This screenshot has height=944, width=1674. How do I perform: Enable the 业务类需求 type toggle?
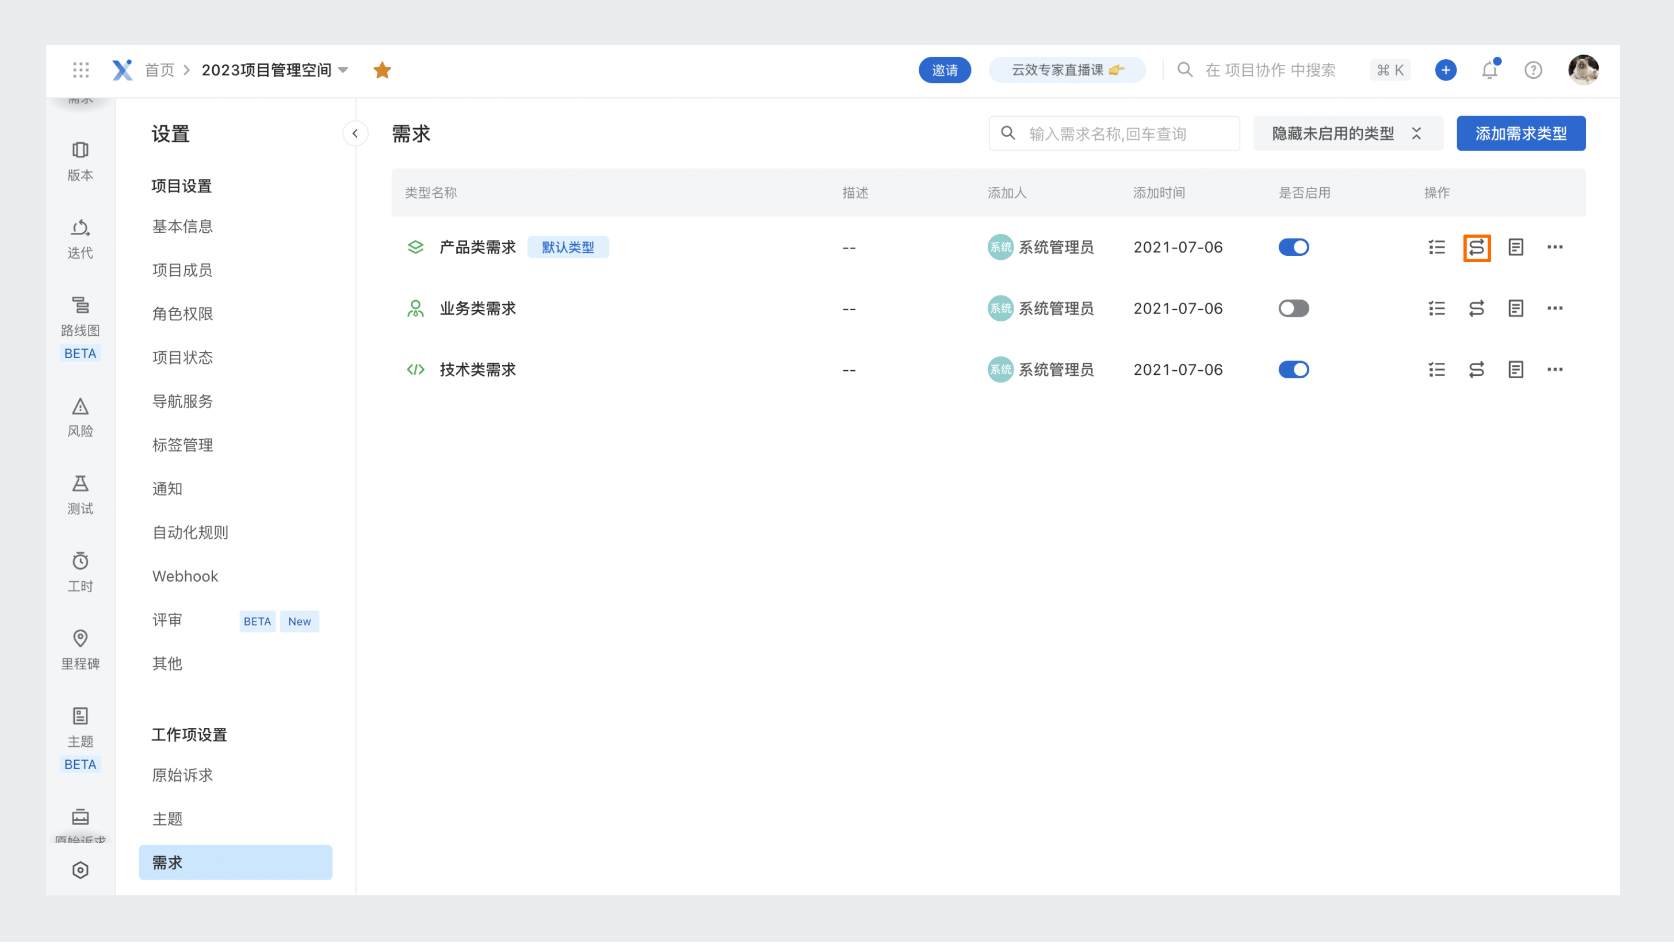(1293, 308)
